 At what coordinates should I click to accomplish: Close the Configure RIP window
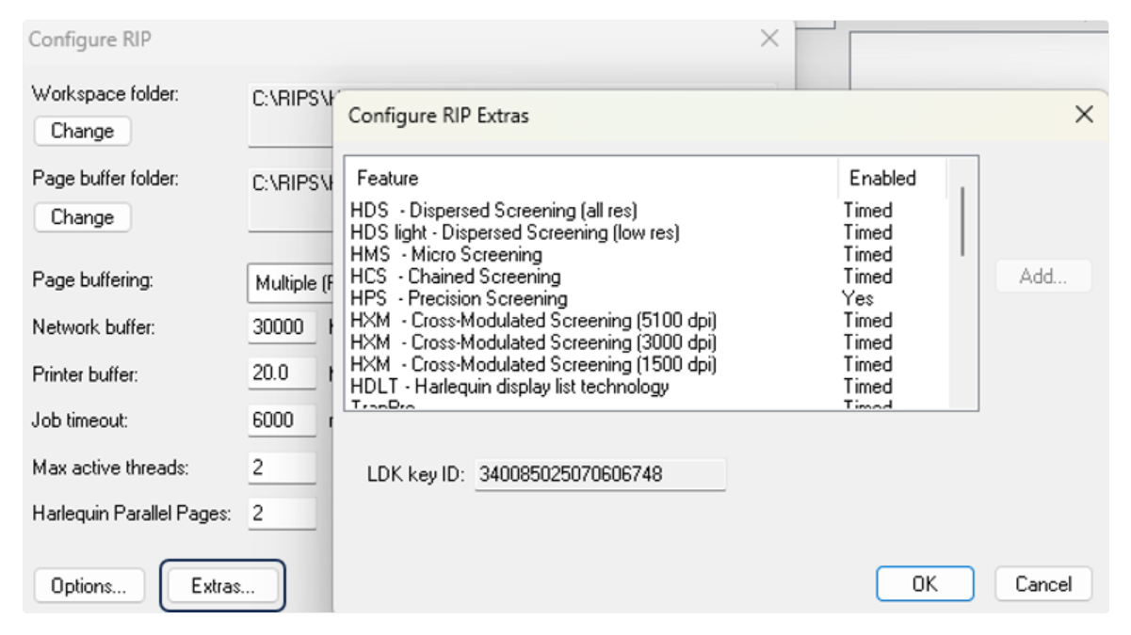[x=769, y=39]
